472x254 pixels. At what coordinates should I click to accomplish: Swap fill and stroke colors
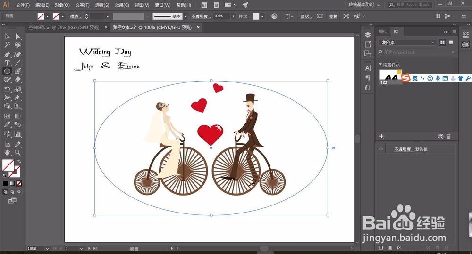click(19, 162)
